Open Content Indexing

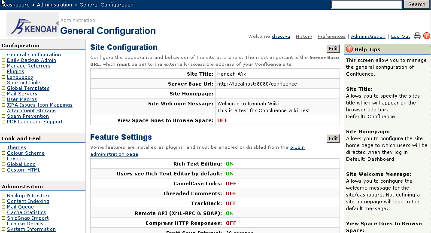tap(28, 201)
